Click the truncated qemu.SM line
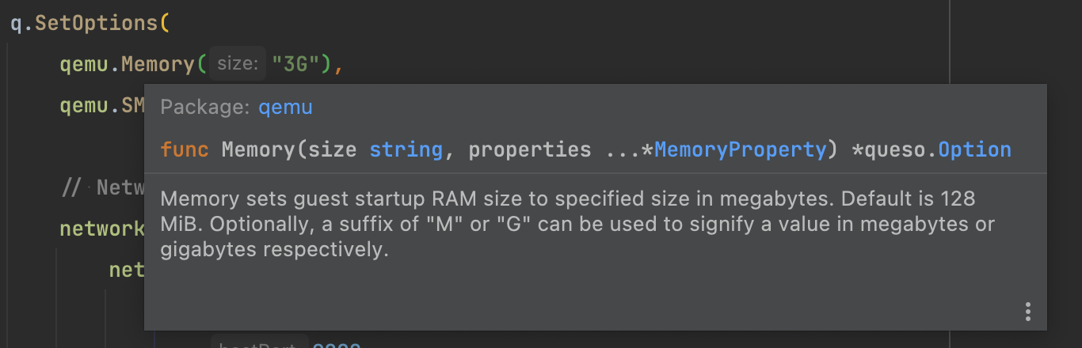This screenshot has width=1082, height=348. (102, 105)
